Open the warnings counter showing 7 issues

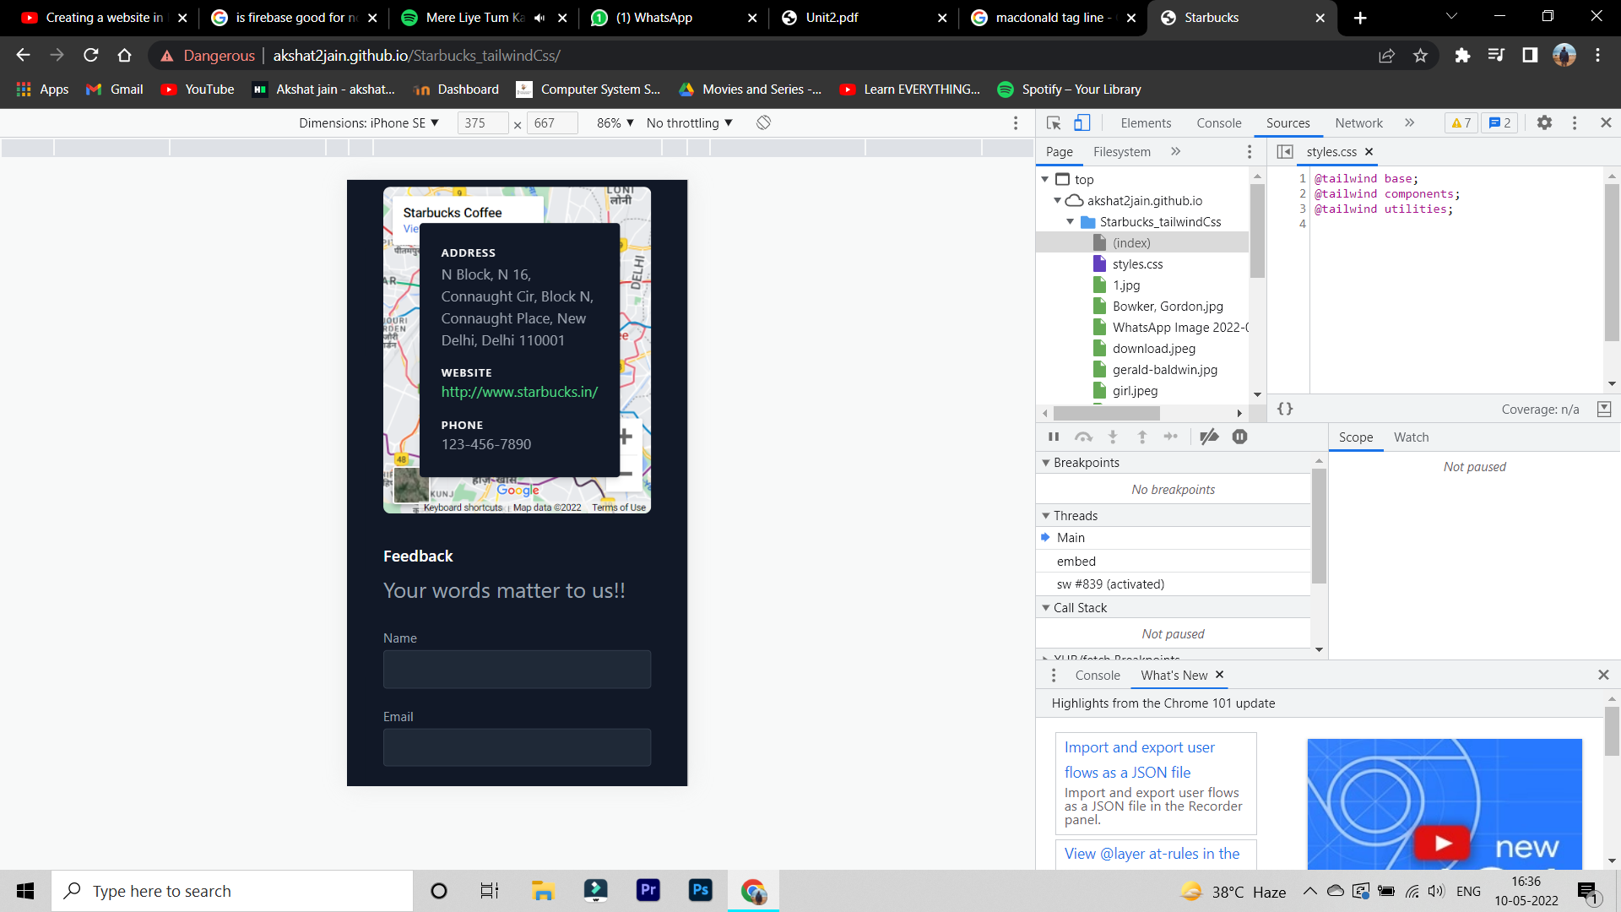point(1460,122)
